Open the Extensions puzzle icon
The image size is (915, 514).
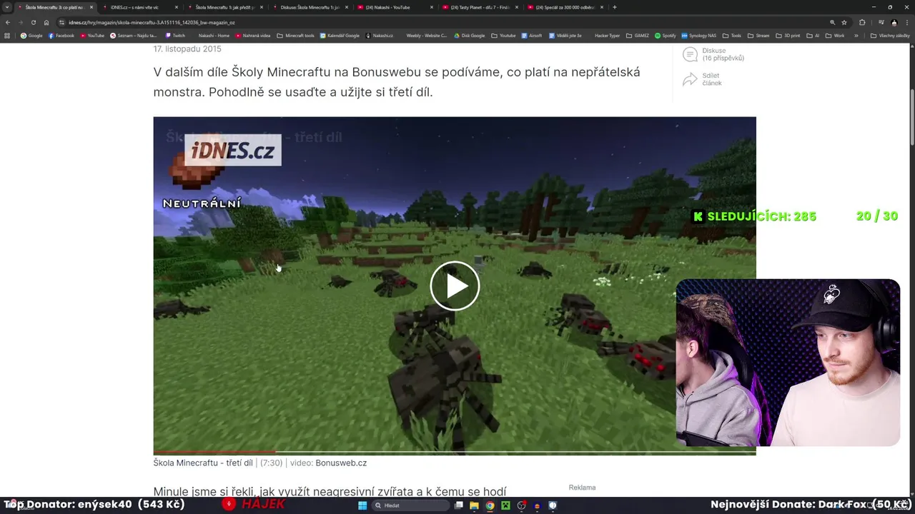pyautogui.click(x=862, y=22)
